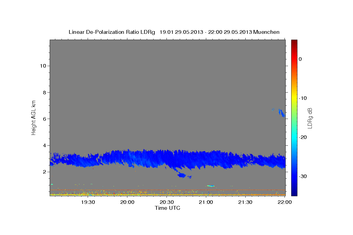
Task: Click the colorbar value "-20"
Action: pyautogui.click(x=303, y=137)
